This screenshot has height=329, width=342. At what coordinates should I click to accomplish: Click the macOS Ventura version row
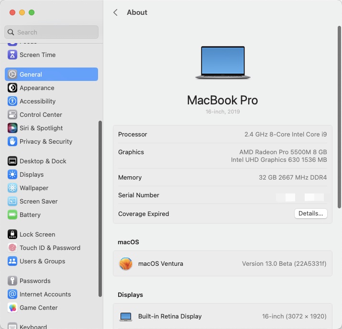pos(222,263)
